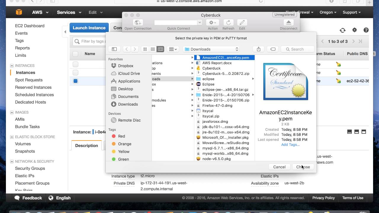Toggle the select-all instances checkbox
The image size is (379, 213).
click(75, 54)
